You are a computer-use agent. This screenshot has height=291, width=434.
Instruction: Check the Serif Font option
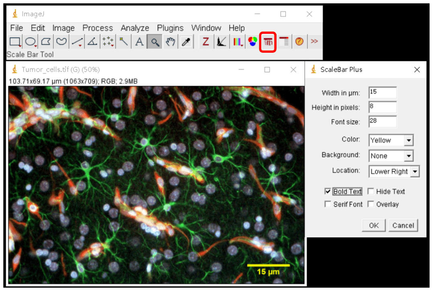tap(328, 204)
